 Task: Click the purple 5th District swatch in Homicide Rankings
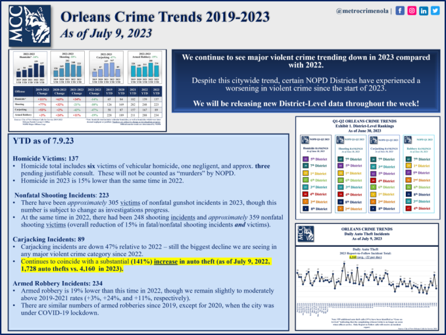(x=305, y=159)
